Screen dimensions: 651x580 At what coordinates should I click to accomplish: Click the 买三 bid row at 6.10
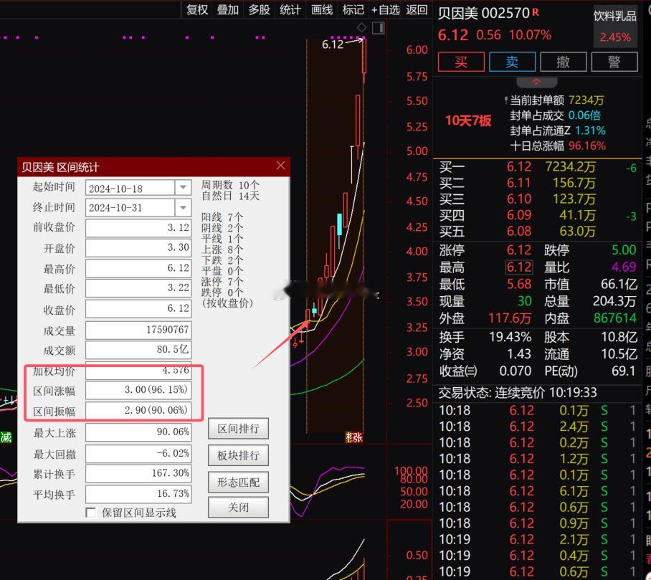538,199
